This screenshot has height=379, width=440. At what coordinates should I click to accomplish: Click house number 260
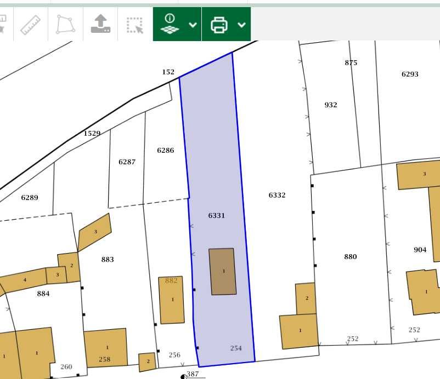click(66, 366)
